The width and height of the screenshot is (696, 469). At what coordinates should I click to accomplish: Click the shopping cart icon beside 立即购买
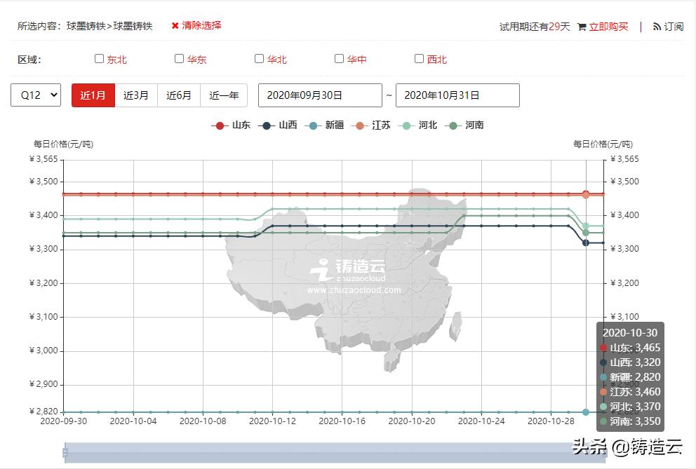pos(580,25)
